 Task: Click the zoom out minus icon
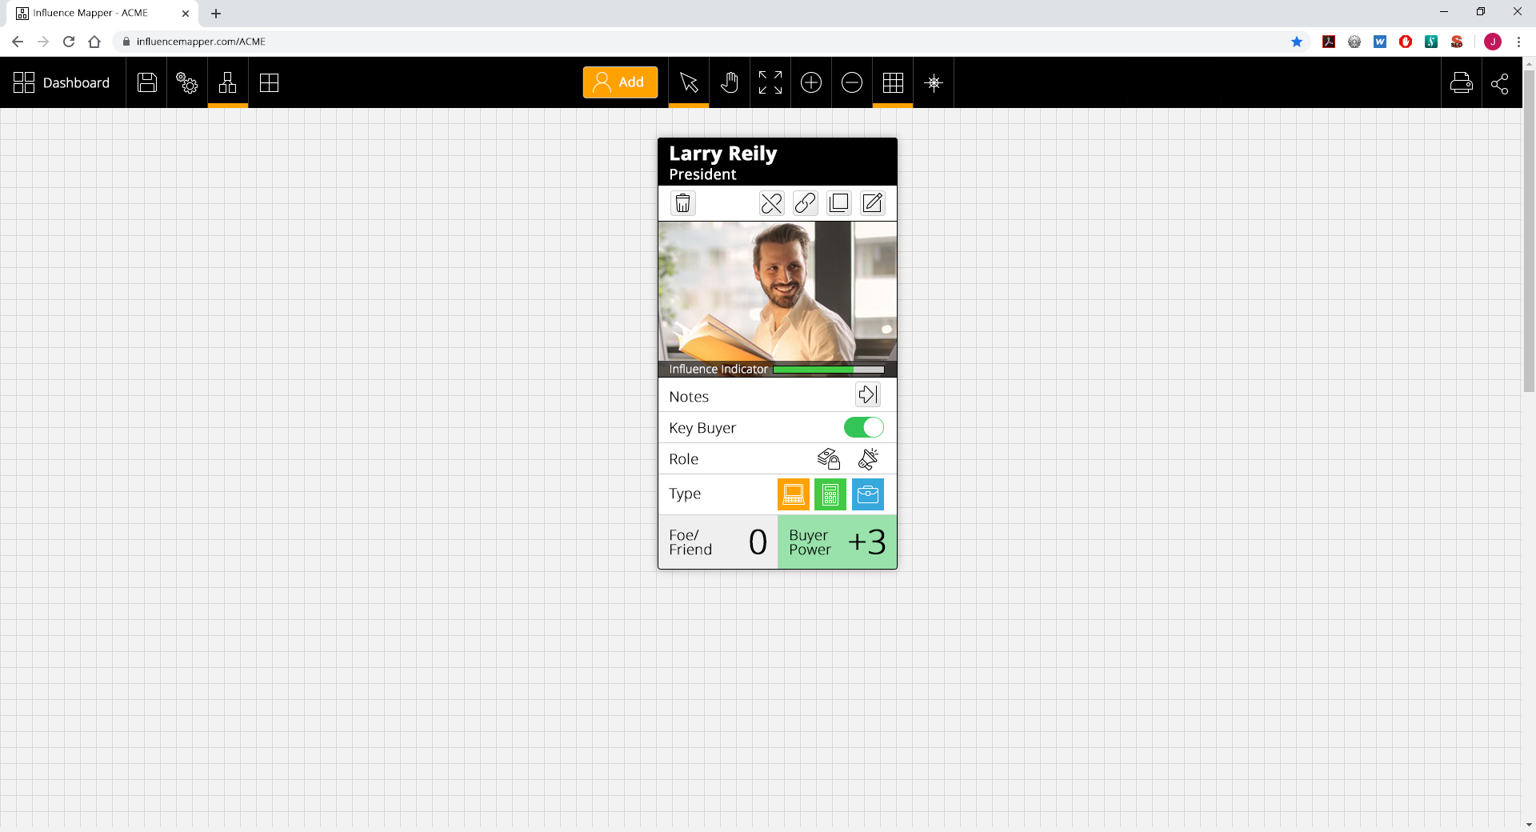pos(852,82)
